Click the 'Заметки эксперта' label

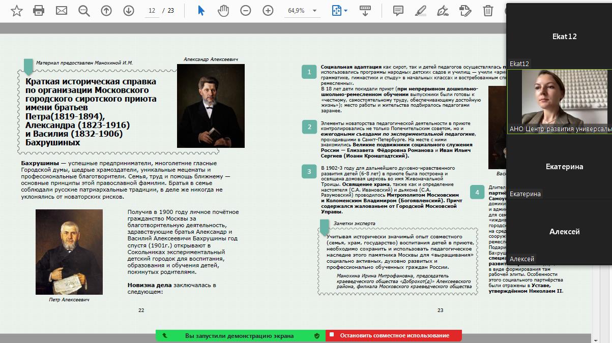(355, 223)
